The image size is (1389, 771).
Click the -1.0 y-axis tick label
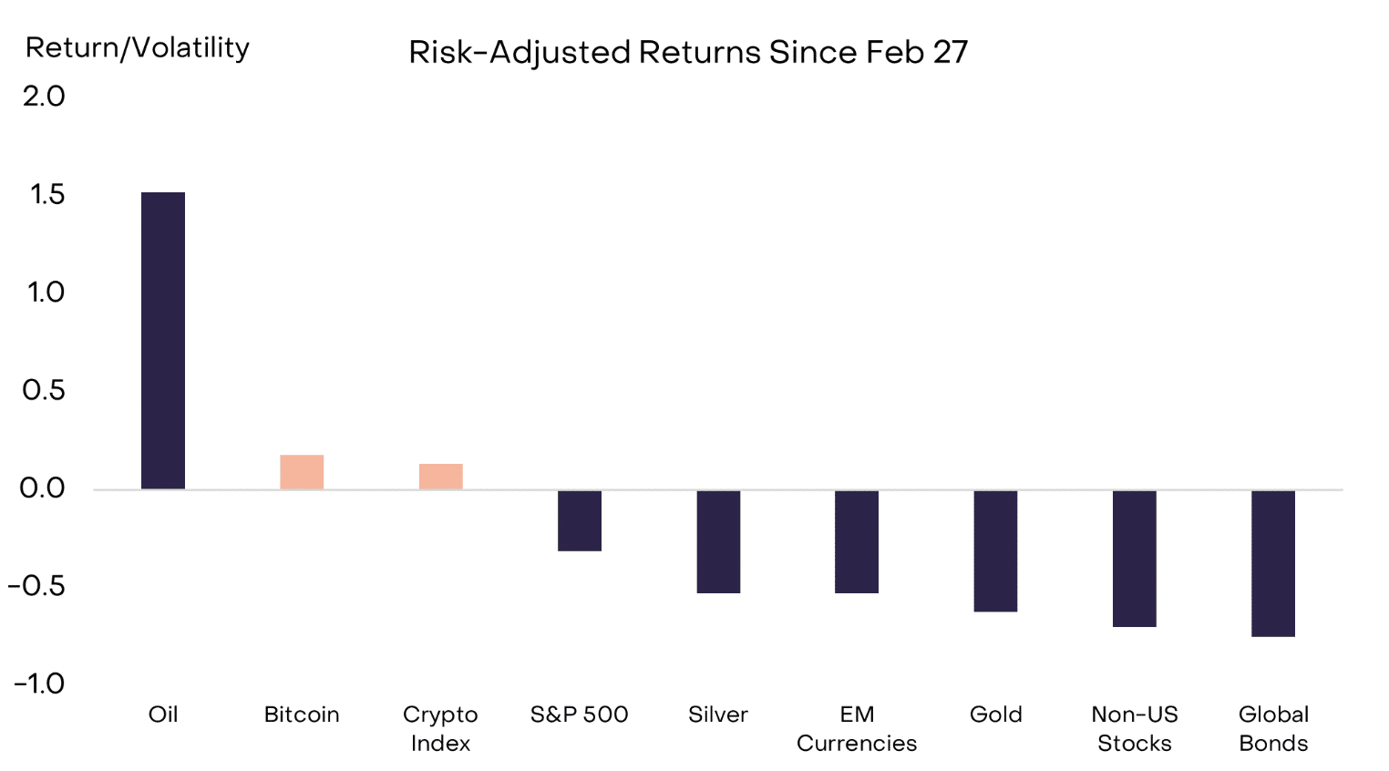pyautogui.click(x=39, y=684)
